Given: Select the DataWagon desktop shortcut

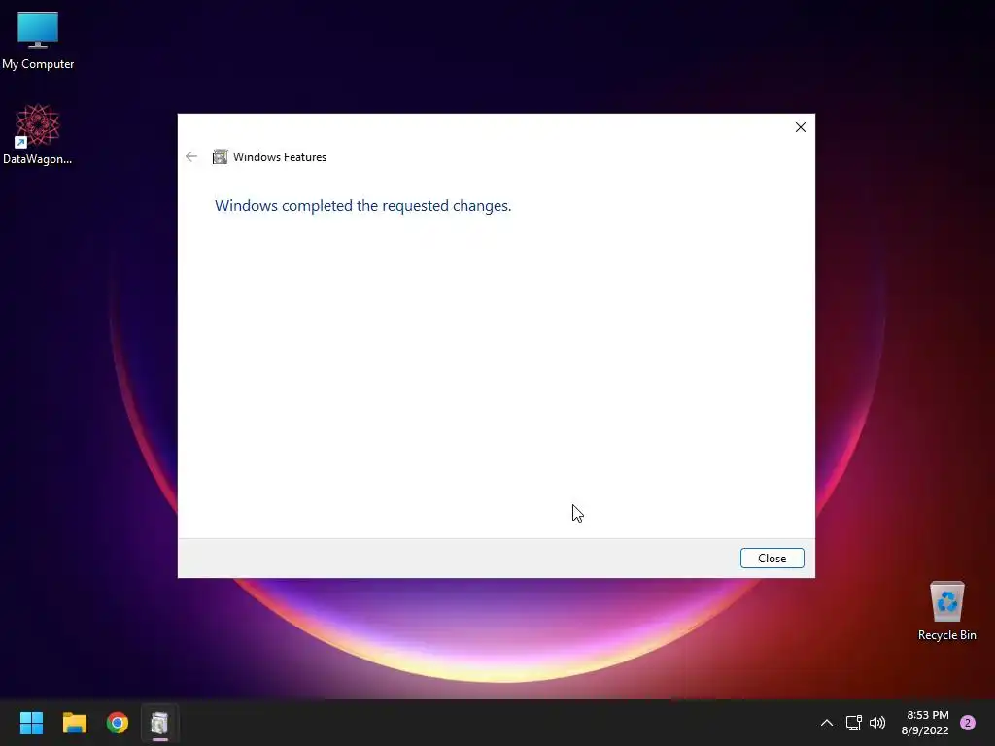Looking at the screenshot, I should (38, 134).
